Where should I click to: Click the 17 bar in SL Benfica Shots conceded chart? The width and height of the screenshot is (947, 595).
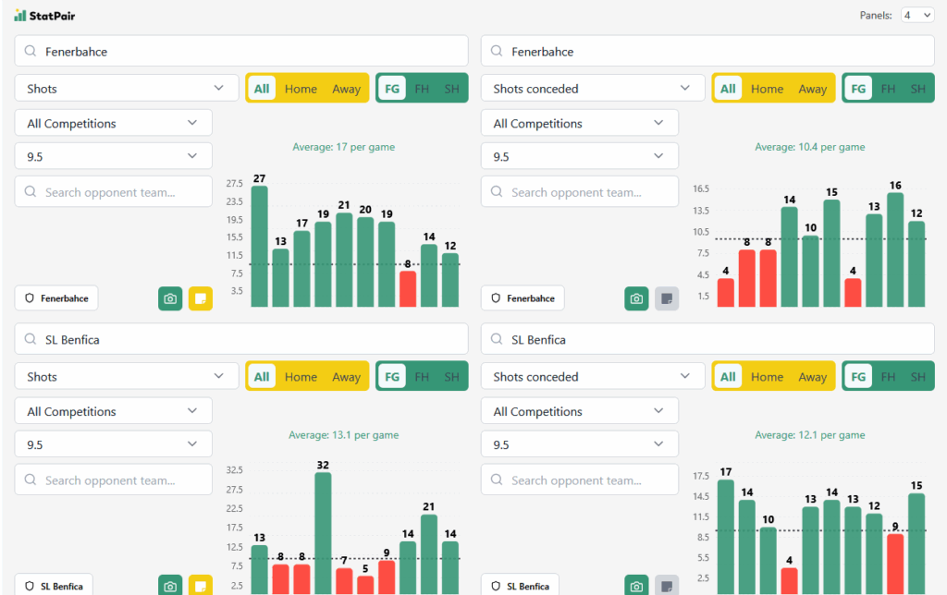coord(726,537)
